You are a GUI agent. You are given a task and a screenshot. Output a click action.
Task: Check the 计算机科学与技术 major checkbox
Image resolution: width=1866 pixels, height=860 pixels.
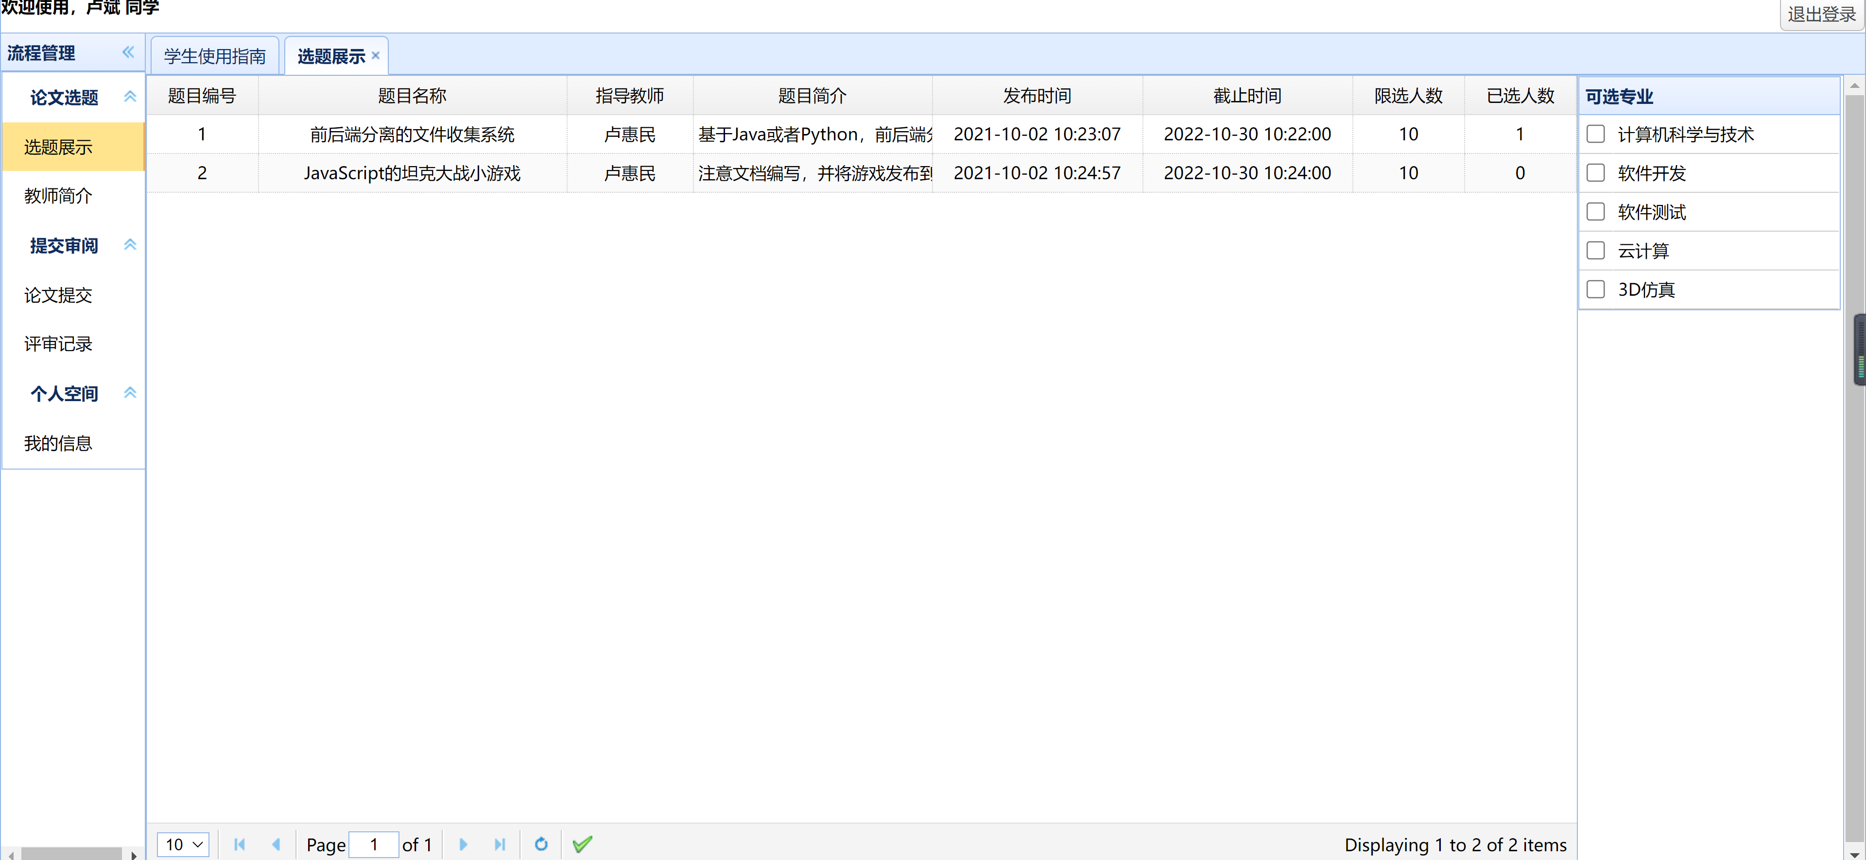(1596, 134)
